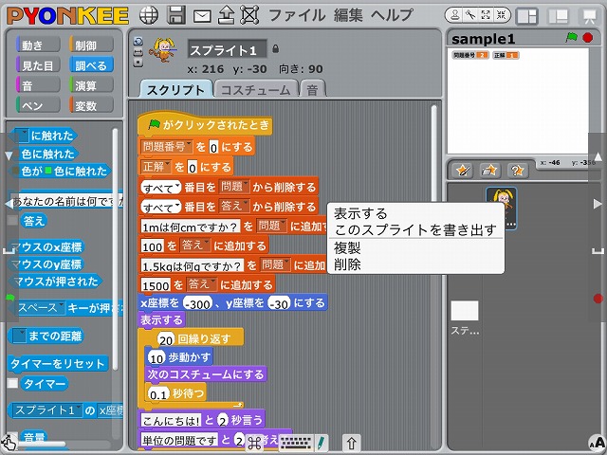Screen dimensions: 607x455
Task: Click the red stop button above the stage
Action: coord(588,38)
